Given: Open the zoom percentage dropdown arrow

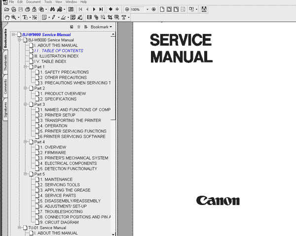Looking at the screenshot, I should click(x=148, y=9).
